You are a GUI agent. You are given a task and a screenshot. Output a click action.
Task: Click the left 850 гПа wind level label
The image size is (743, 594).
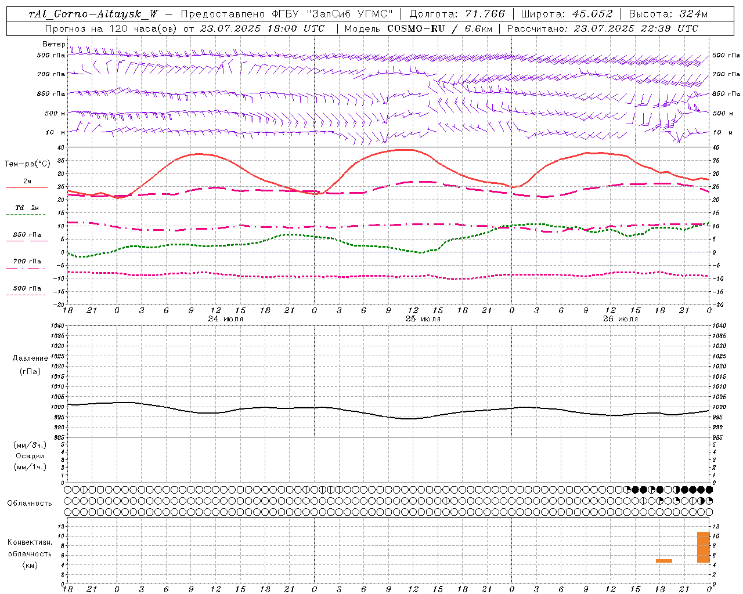pos(51,93)
